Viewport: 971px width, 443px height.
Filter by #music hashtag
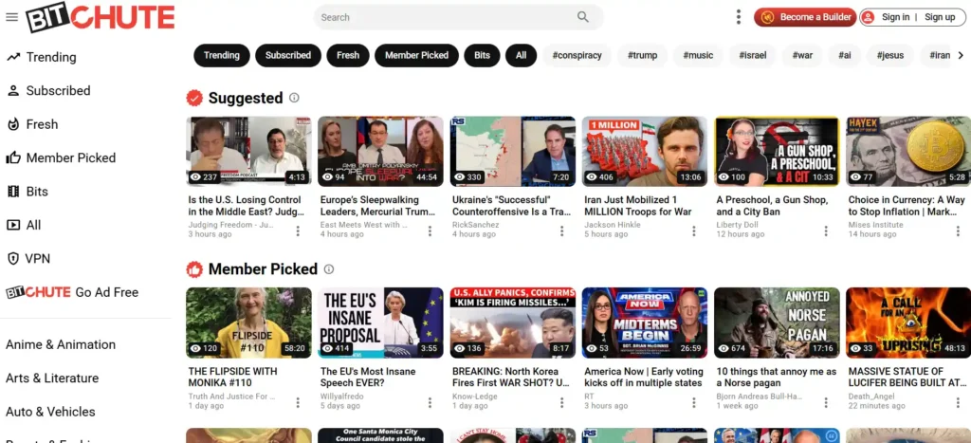tap(699, 55)
